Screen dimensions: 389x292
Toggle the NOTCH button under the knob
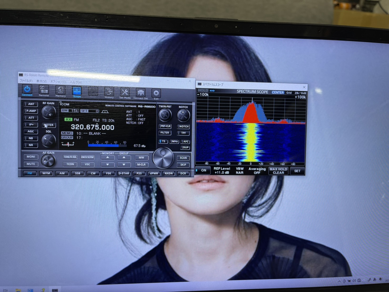click(x=183, y=127)
